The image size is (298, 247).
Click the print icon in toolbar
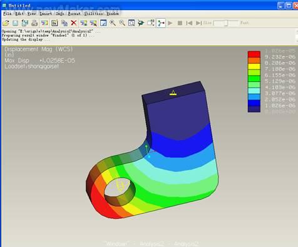tap(34, 23)
